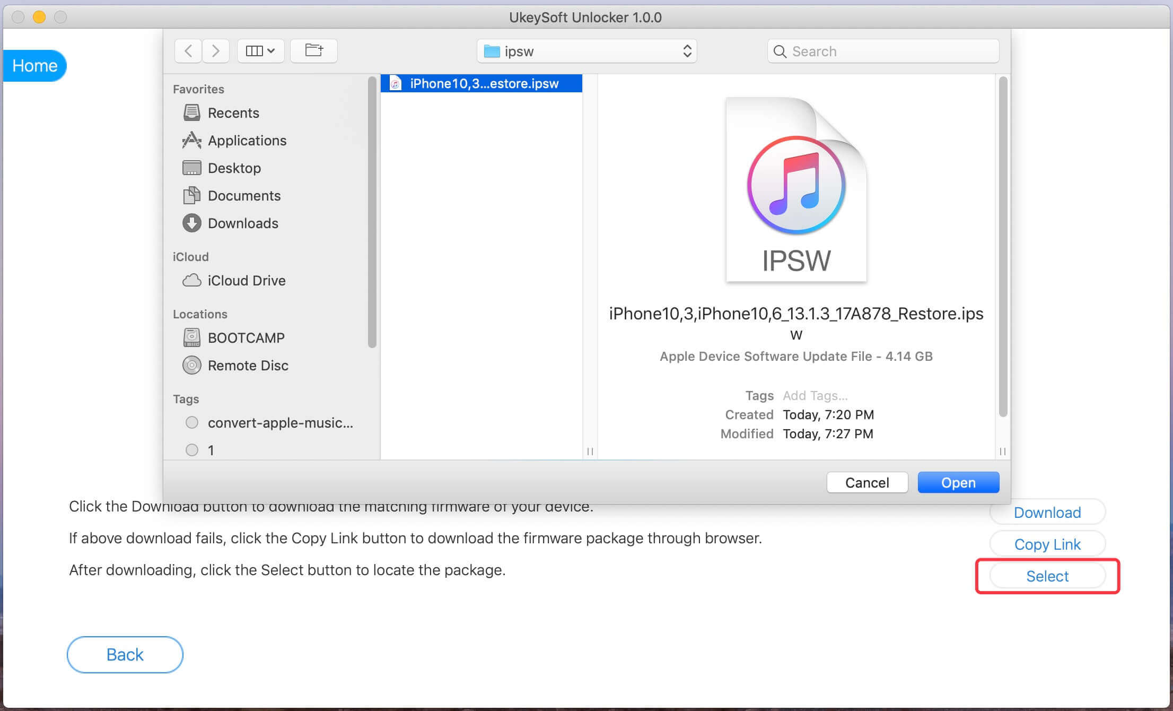
Task: Select the Recents sidebar item
Action: coord(232,112)
